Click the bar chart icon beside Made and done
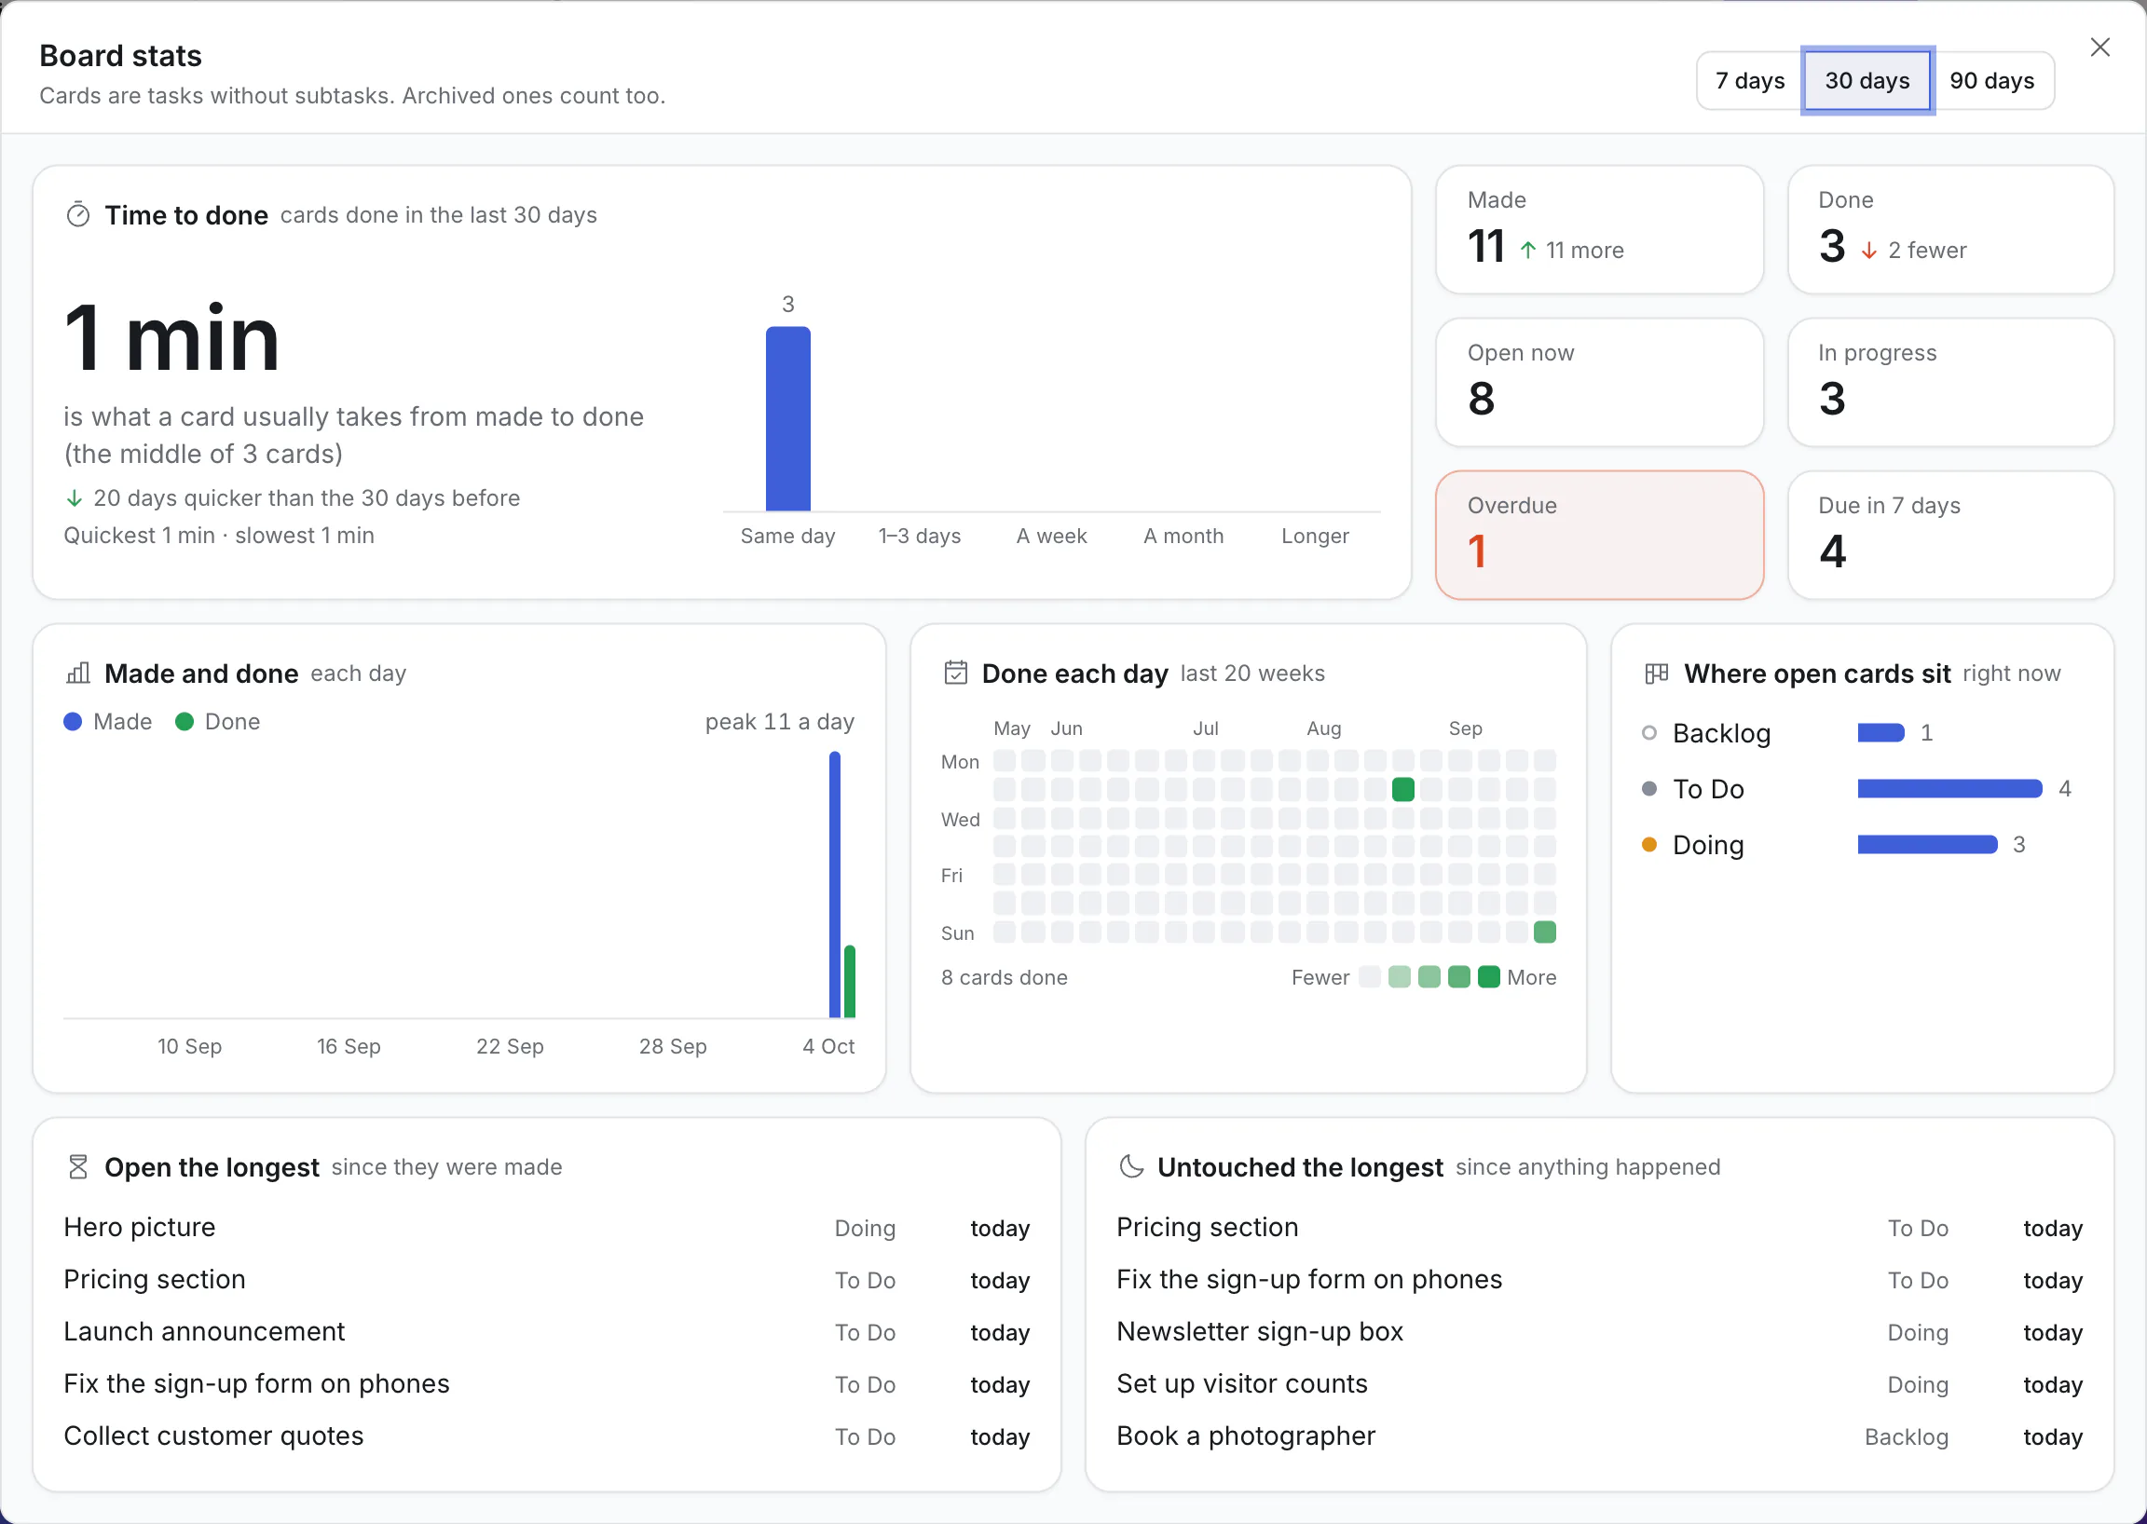 coord(78,673)
